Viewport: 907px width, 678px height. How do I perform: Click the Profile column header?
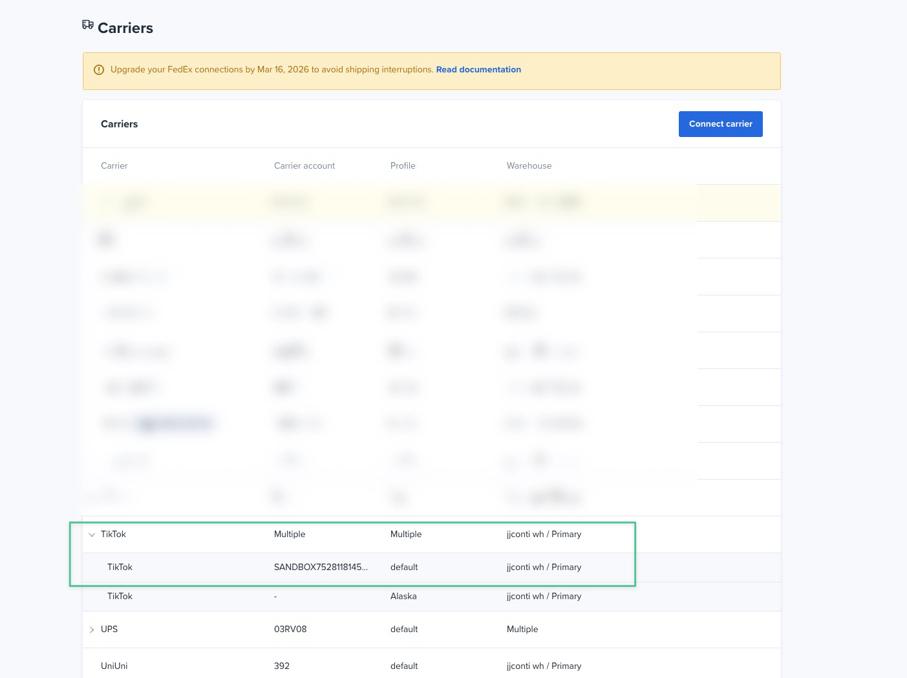click(403, 166)
